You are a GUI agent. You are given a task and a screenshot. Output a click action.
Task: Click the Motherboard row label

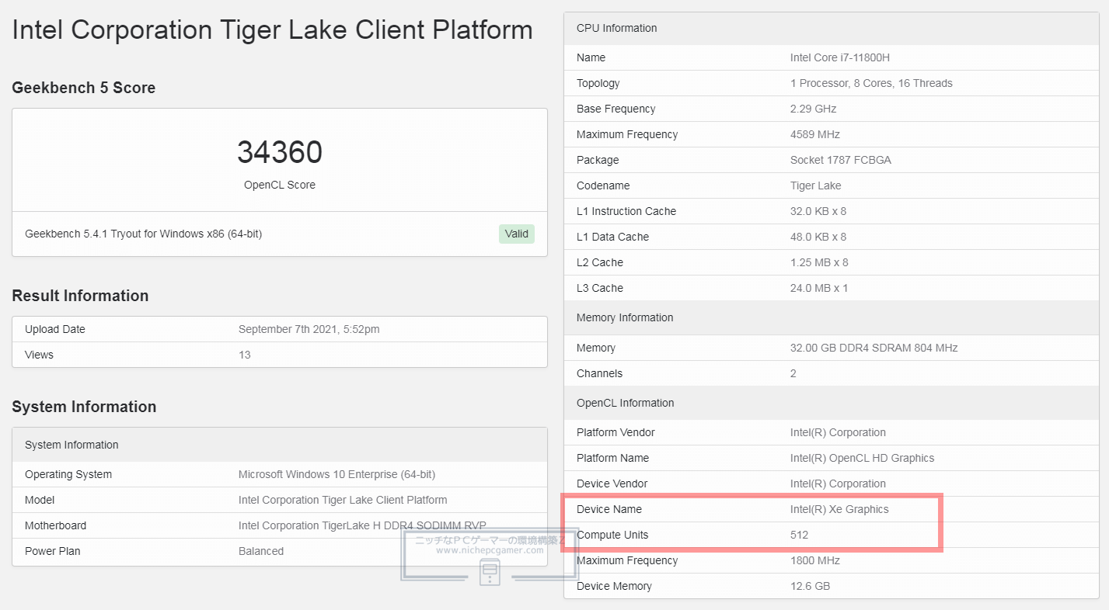pos(55,525)
